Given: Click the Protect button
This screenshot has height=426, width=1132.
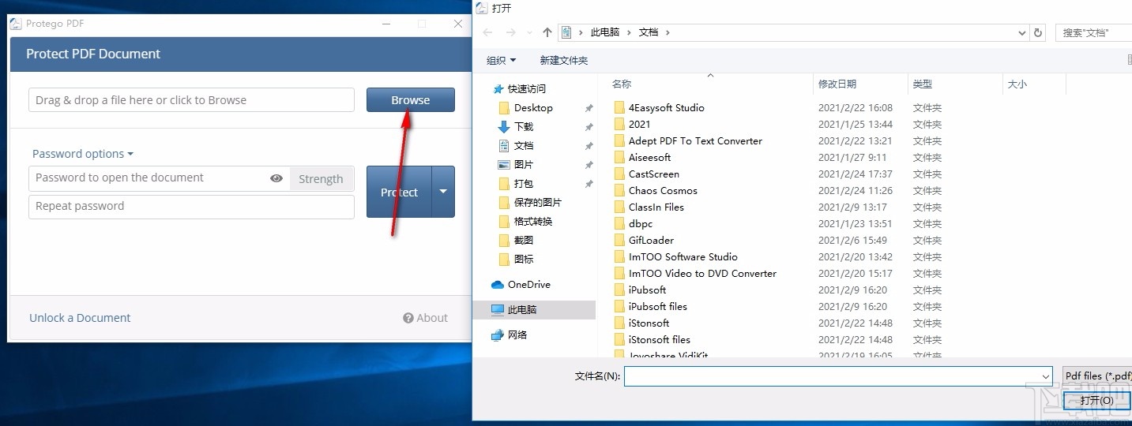Looking at the screenshot, I should pos(399,192).
